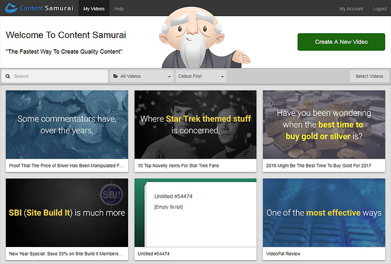Image resolution: width=391 pixels, height=264 pixels.
Task: Open the Help menu item
Action: click(x=119, y=9)
